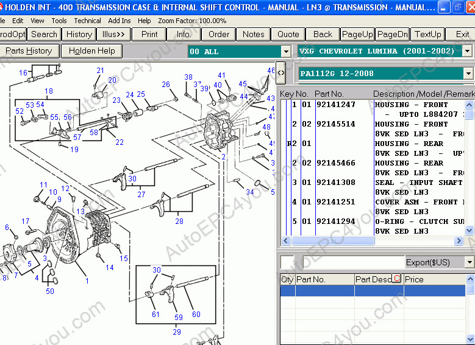Click callout 28 in the diagram

pyautogui.click(x=179, y=221)
